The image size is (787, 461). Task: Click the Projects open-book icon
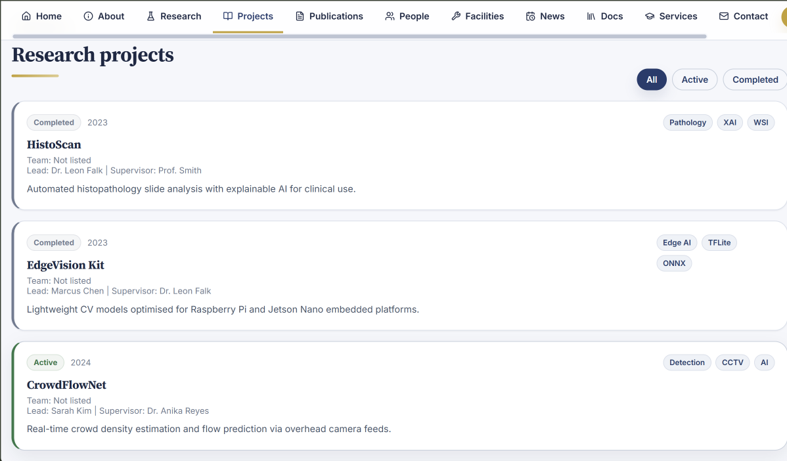(228, 16)
